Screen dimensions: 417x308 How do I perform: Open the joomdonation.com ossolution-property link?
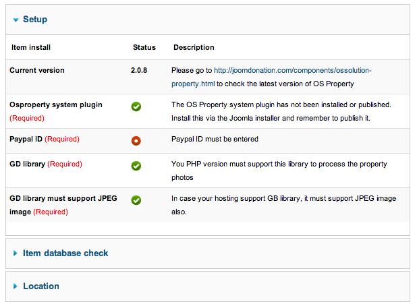[x=292, y=70]
